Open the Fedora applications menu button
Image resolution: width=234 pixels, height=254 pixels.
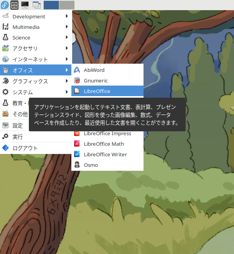pyautogui.click(x=5, y=5)
